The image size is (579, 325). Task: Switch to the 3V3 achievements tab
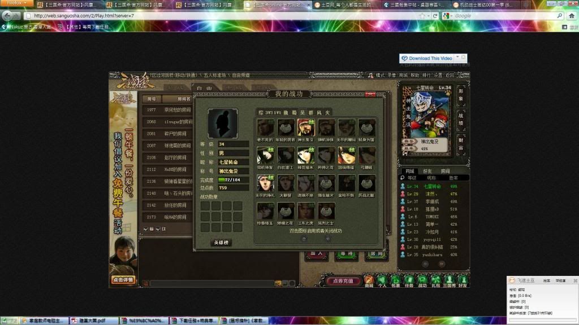tap(269, 112)
